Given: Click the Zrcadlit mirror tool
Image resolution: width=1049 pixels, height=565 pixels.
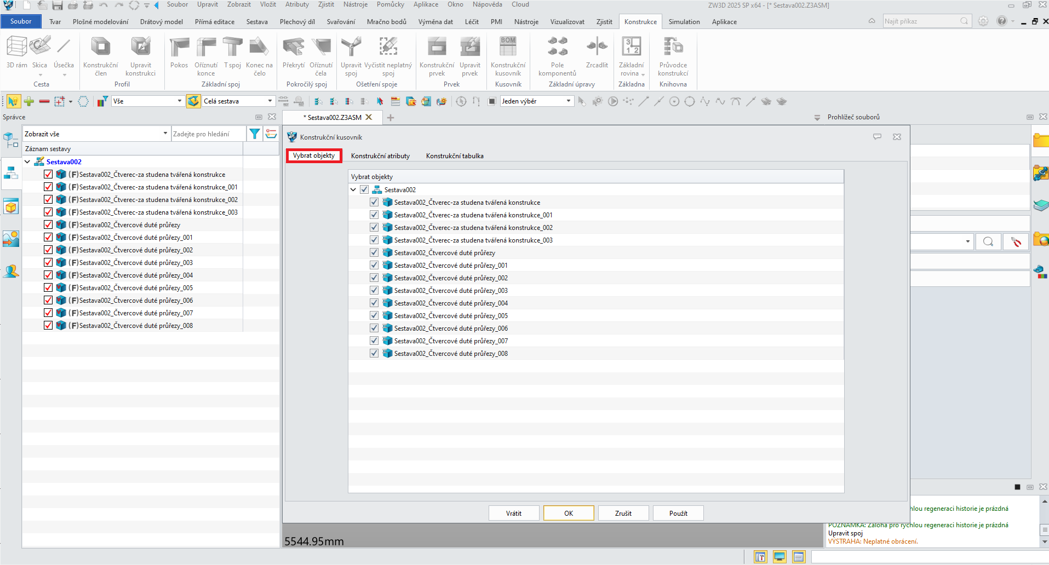Looking at the screenshot, I should tap(597, 53).
